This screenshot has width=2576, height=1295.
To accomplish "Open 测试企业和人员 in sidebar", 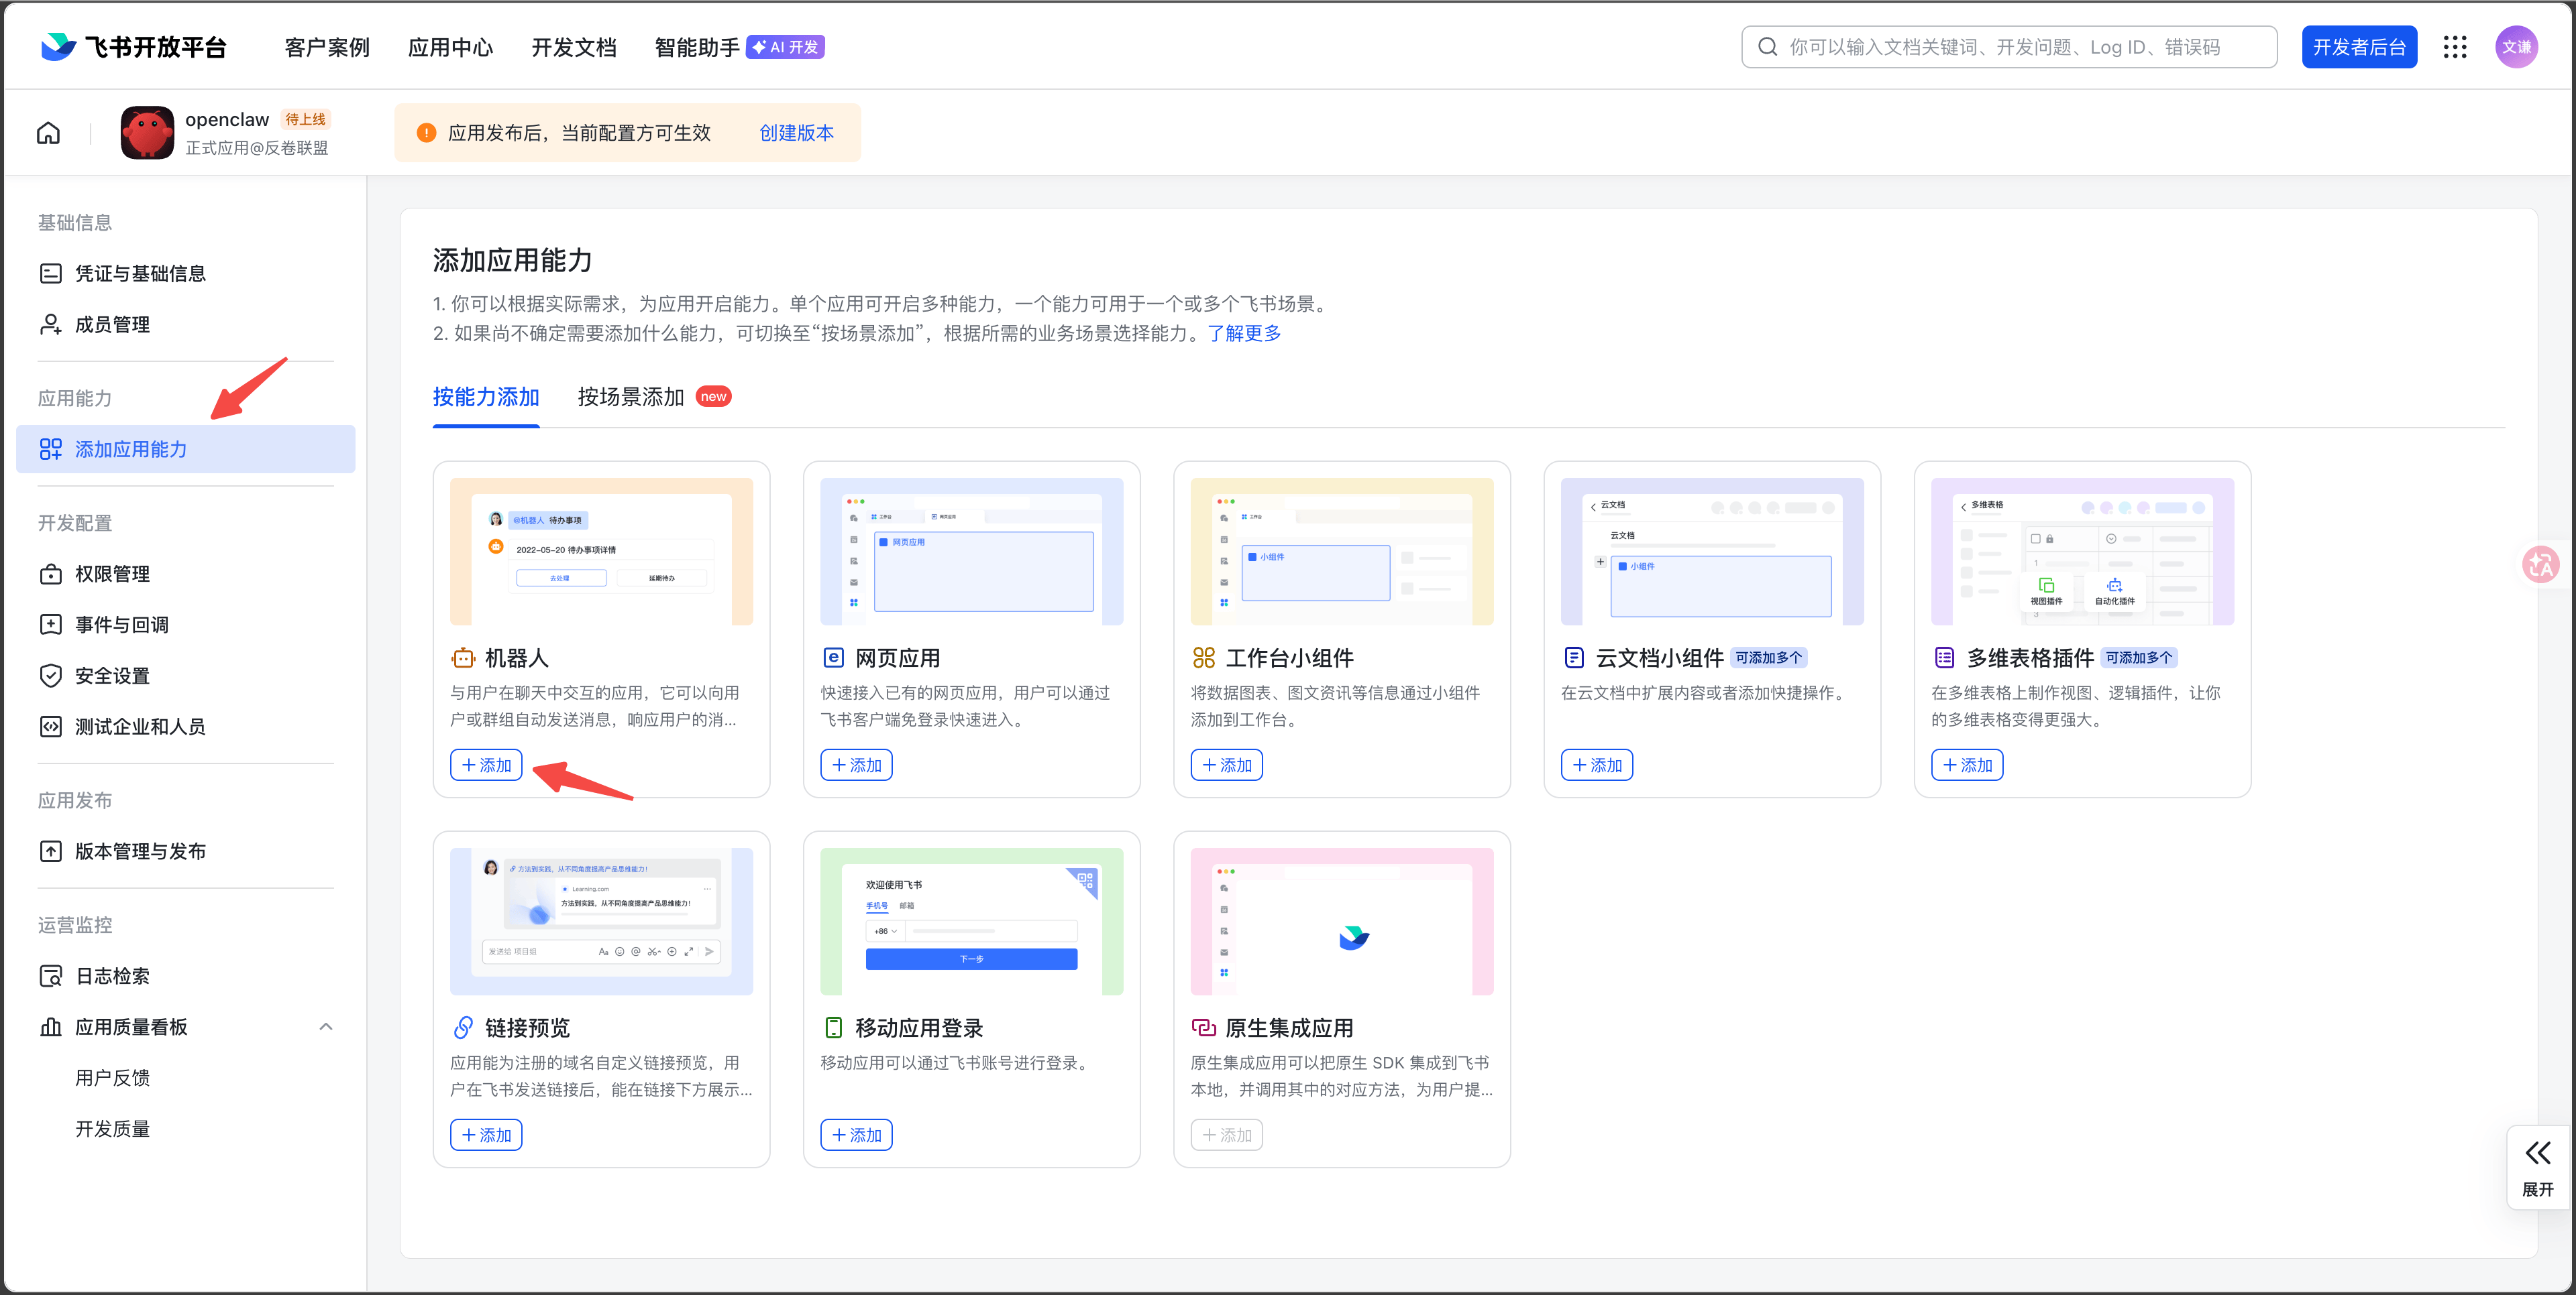I will click(185, 727).
